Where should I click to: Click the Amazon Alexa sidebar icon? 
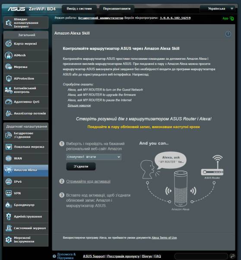pyautogui.click(x=9, y=170)
